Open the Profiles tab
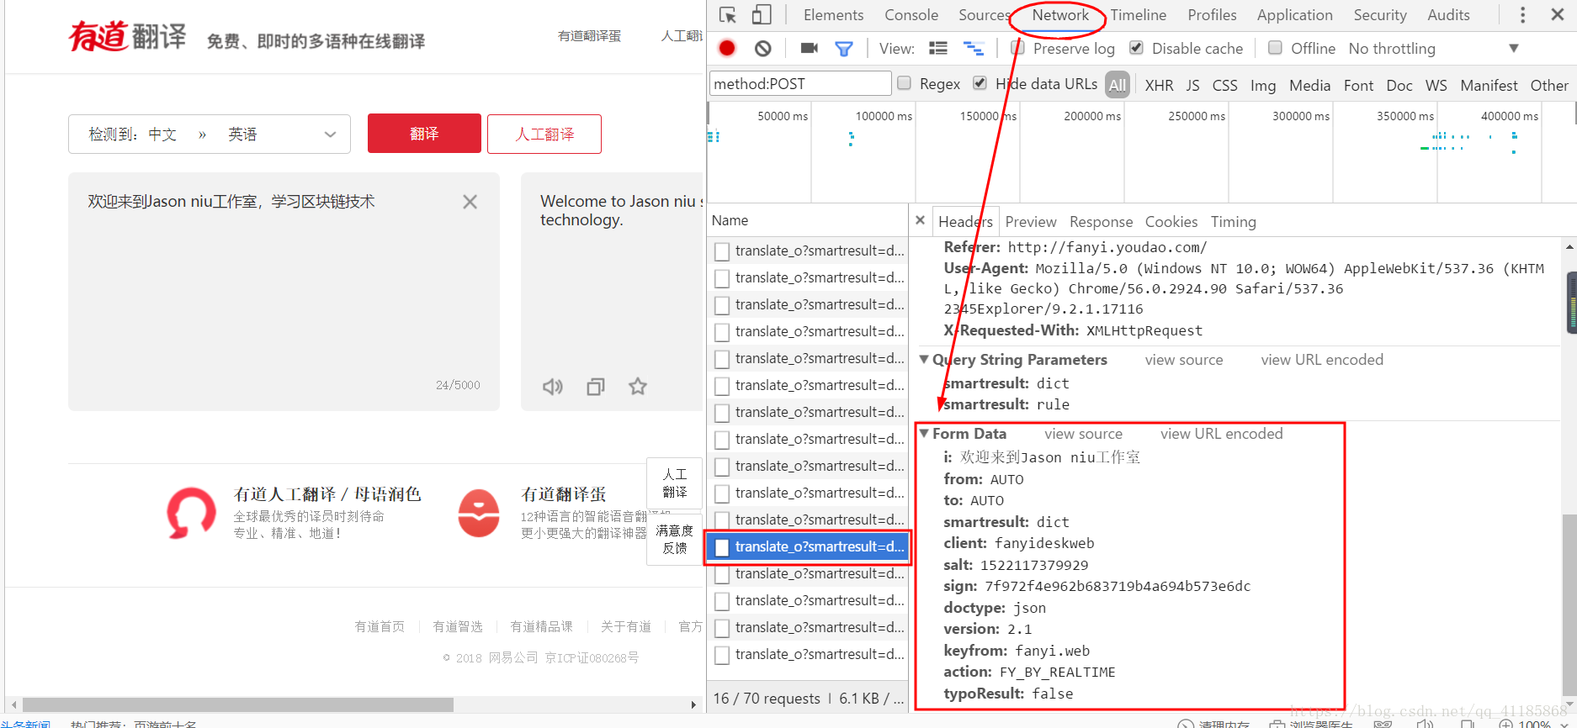The height and width of the screenshot is (728, 1577). click(1212, 15)
